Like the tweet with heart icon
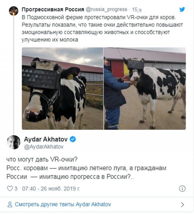The width and height of the screenshot is (194, 214). (10, 188)
